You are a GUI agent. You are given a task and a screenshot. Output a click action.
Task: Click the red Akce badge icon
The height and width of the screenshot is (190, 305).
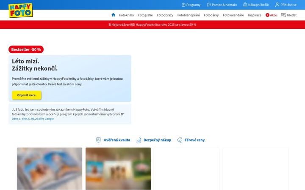pos(267,15)
